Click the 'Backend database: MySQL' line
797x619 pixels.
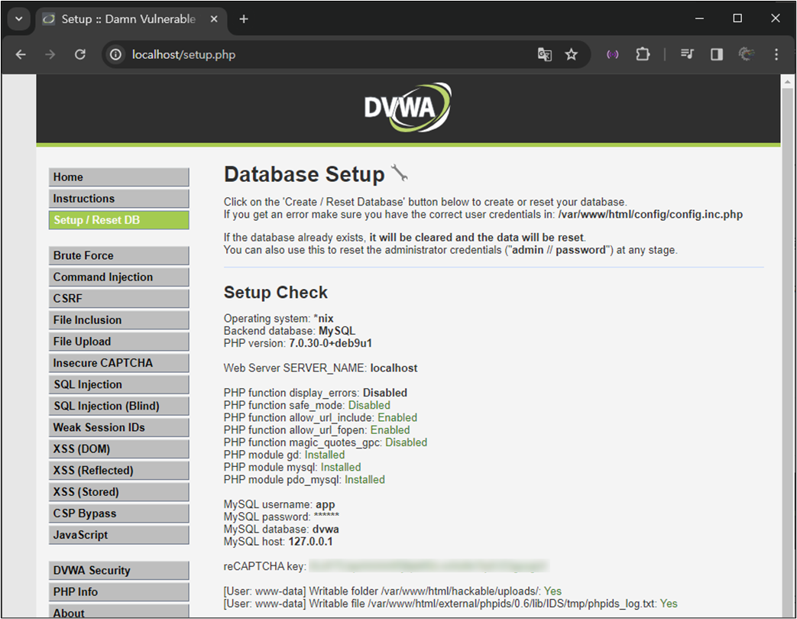(289, 331)
